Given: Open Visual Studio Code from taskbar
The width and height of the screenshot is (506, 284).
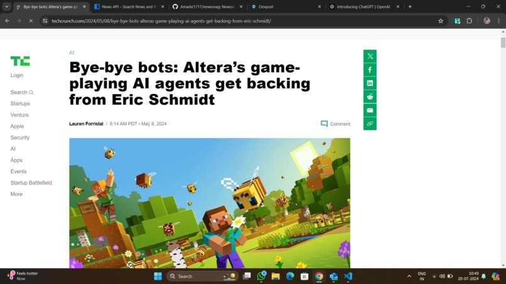Looking at the screenshot, I should (348, 276).
